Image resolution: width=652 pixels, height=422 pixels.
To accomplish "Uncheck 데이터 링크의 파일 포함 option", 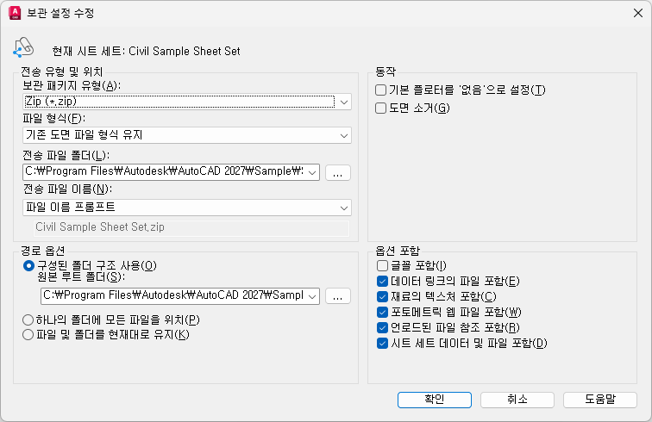I will point(382,282).
